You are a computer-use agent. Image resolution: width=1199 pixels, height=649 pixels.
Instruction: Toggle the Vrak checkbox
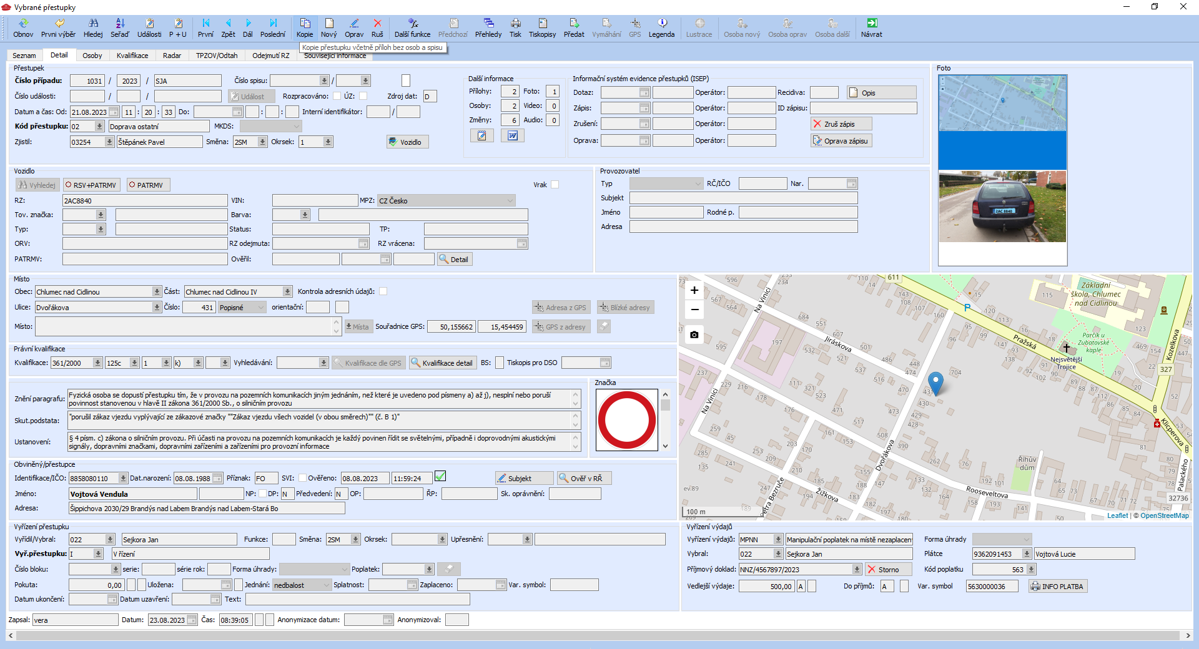pyautogui.click(x=555, y=185)
